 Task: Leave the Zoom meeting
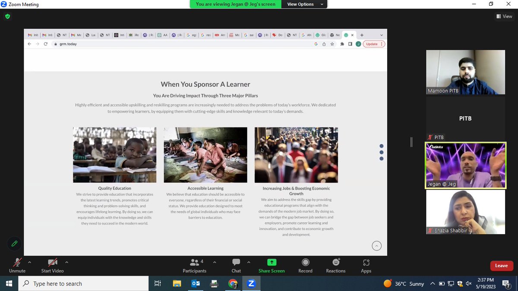coord(501,266)
